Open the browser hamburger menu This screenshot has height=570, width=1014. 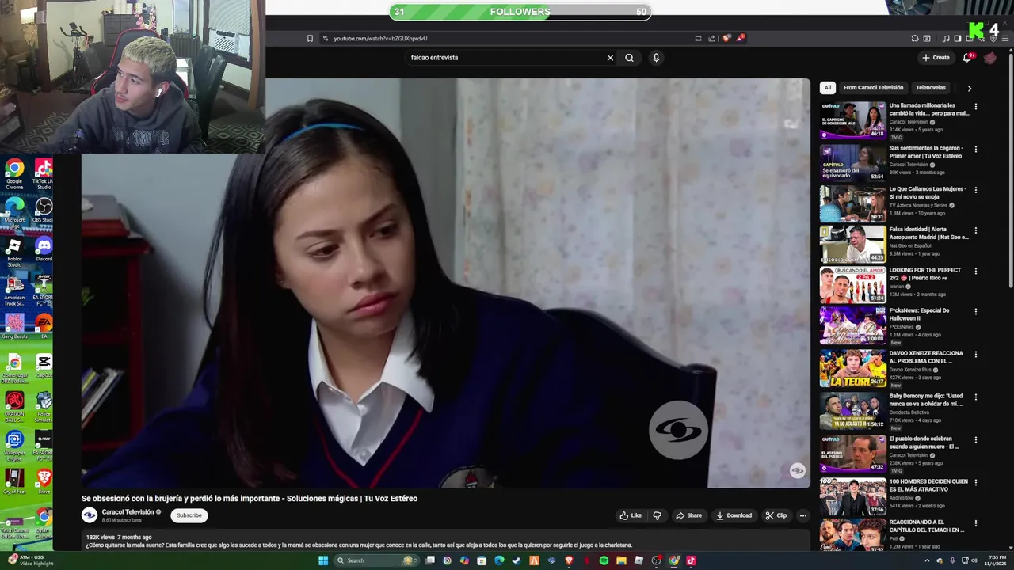[1005, 38]
